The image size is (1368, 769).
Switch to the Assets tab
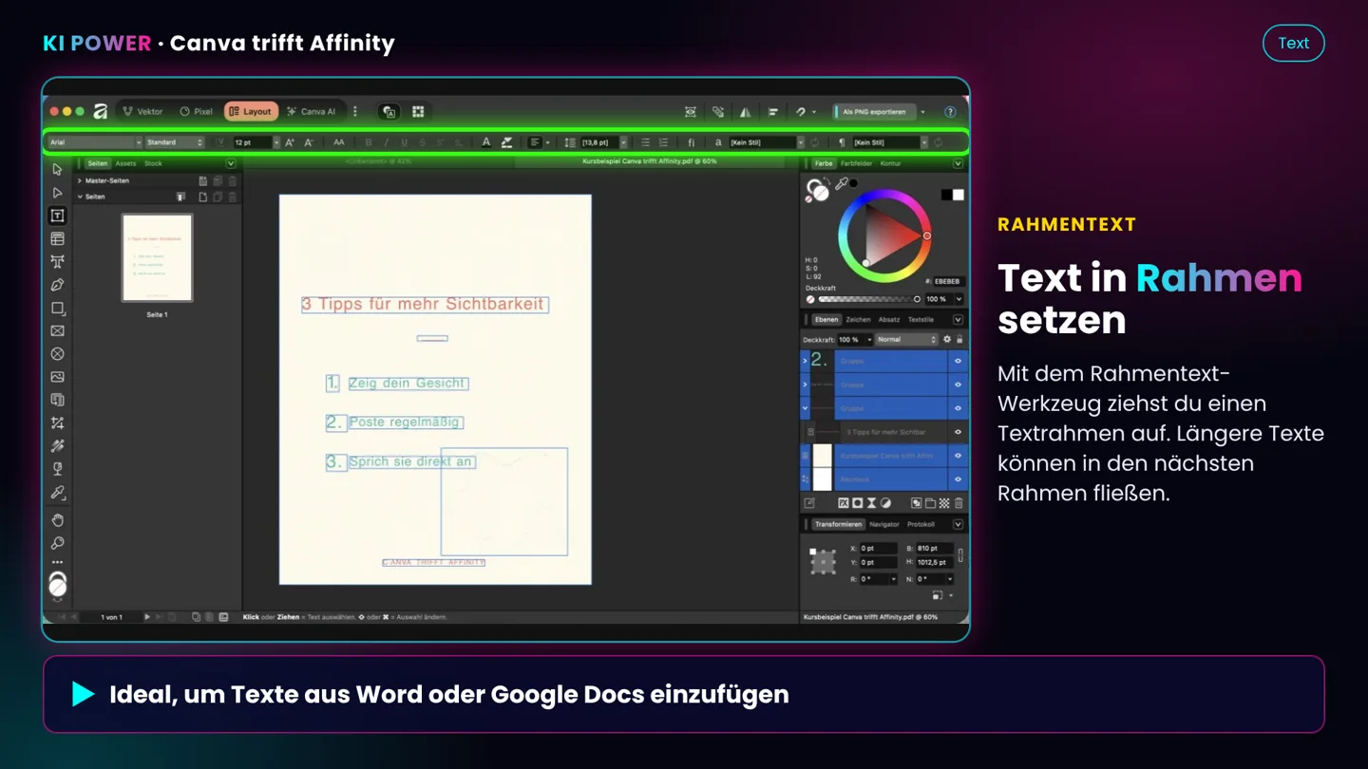click(125, 163)
